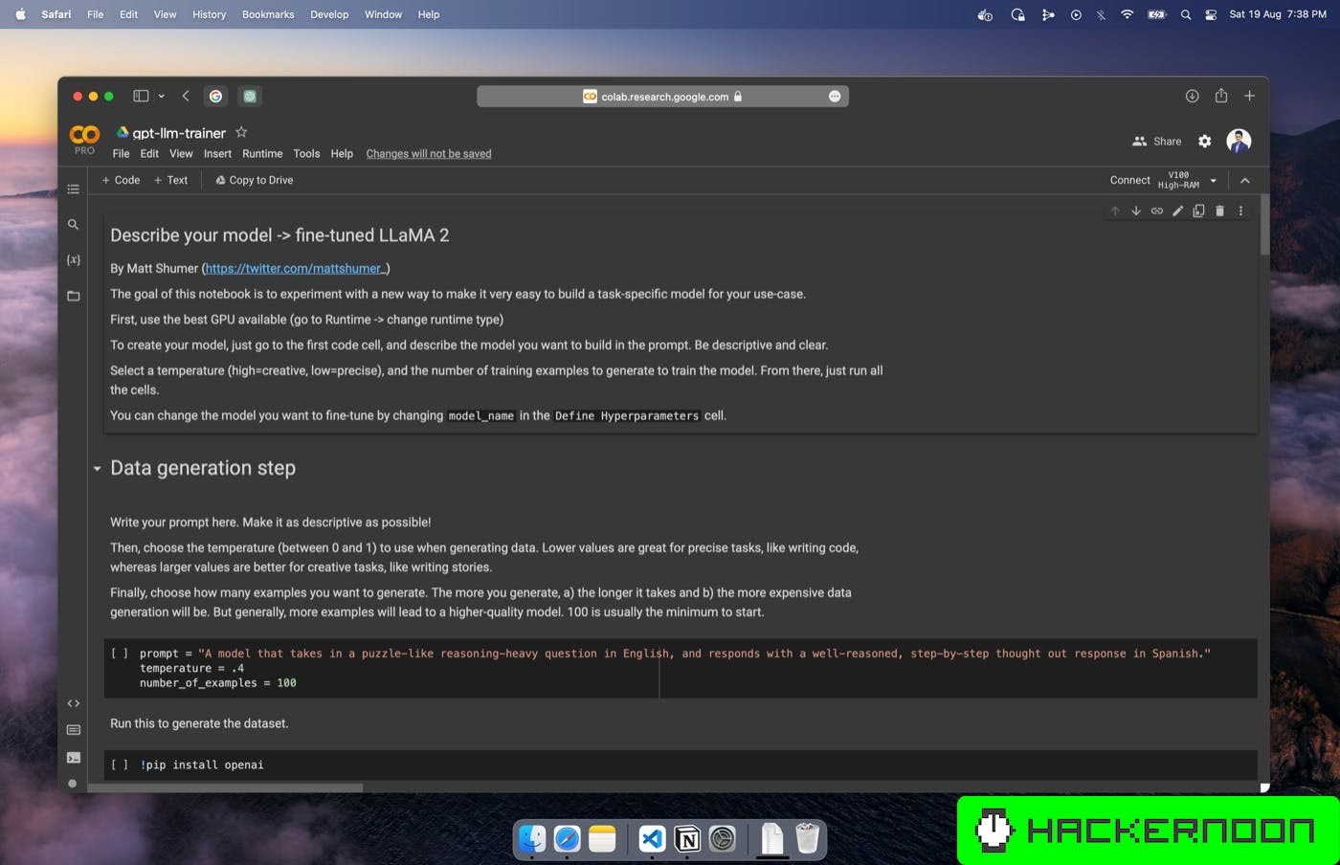1340x865 pixels.
Task: Open the terminal panel
Action: [73, 758]
